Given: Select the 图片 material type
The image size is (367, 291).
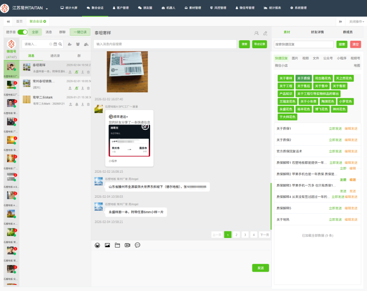Looking at the screenshot, I should click(x=295, y=58).
